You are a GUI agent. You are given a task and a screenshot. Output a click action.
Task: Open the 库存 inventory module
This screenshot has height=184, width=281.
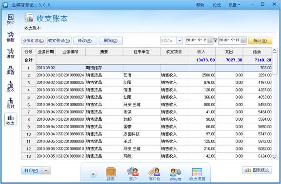[x=11, y=70]
